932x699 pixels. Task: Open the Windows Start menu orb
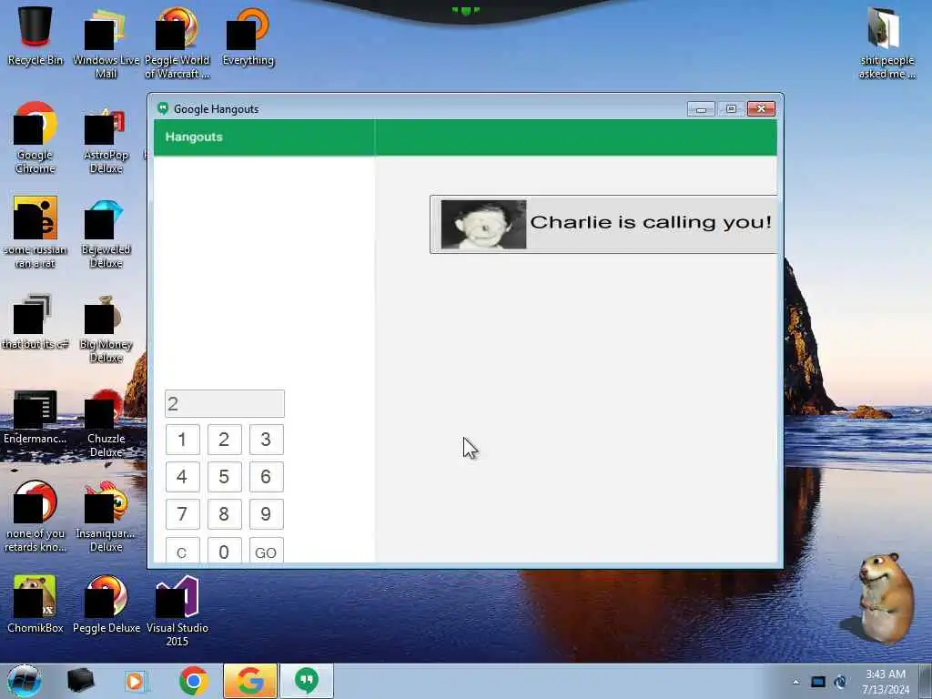[24, 681]
